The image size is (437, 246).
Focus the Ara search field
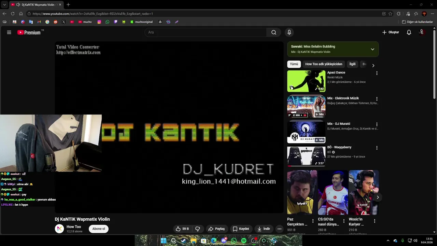206,32
